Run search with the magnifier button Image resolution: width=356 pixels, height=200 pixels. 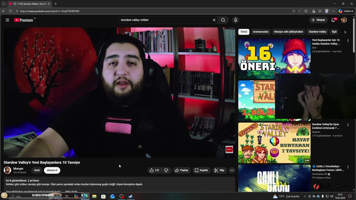[223, 20]
